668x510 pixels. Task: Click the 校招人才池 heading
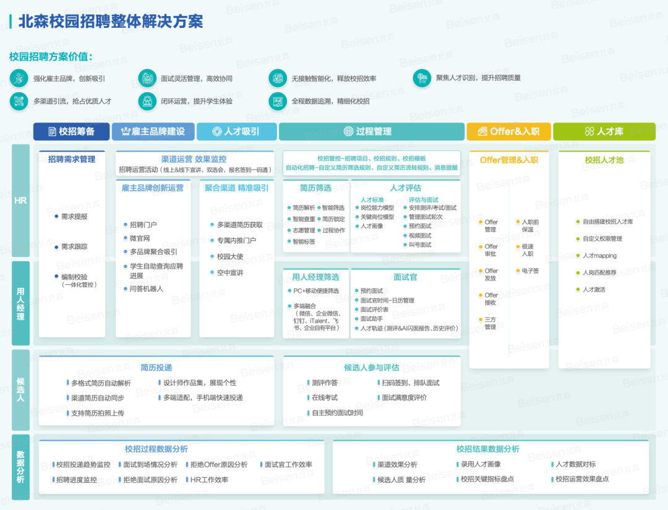[604, 160]
